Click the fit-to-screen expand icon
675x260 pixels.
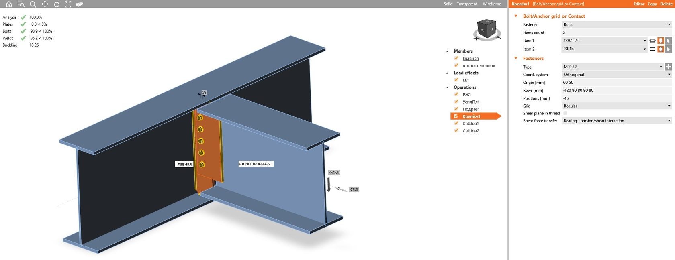(68, 4)
